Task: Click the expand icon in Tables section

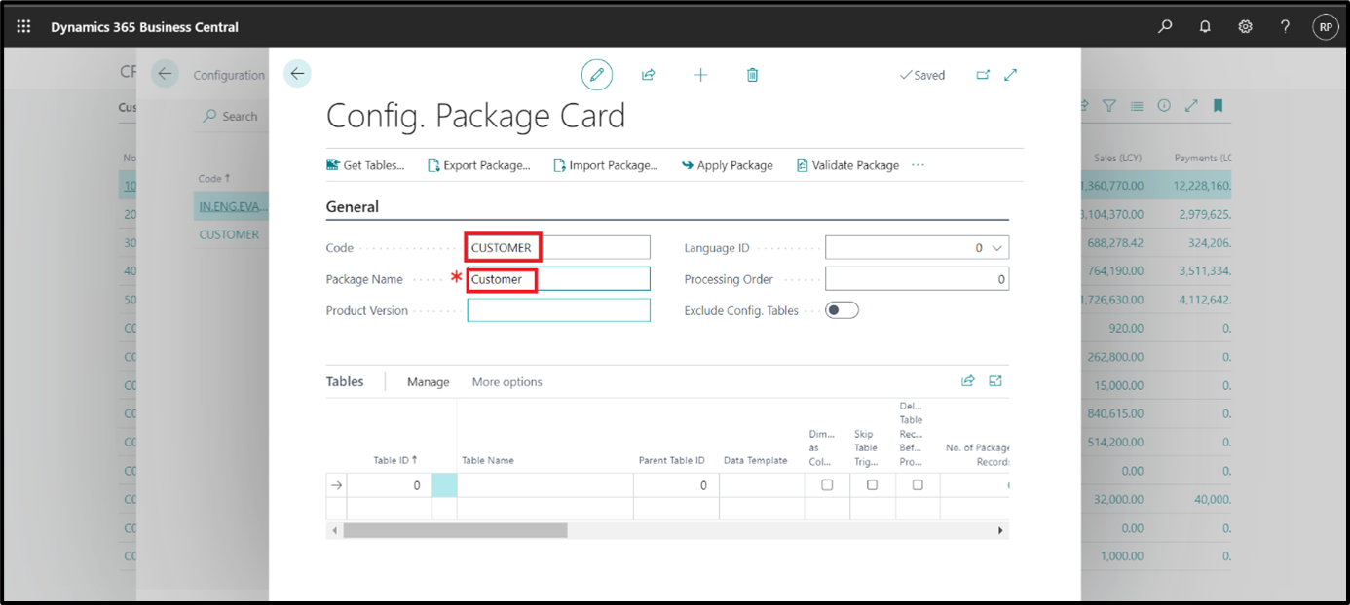Action: tap(995, 381)
